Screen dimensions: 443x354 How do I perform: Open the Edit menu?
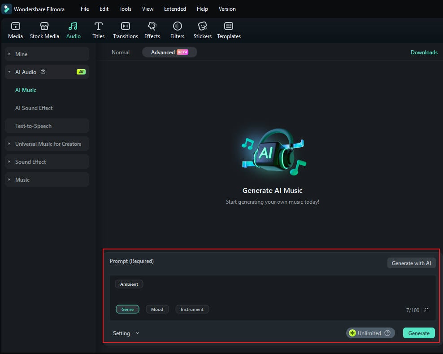104,9
